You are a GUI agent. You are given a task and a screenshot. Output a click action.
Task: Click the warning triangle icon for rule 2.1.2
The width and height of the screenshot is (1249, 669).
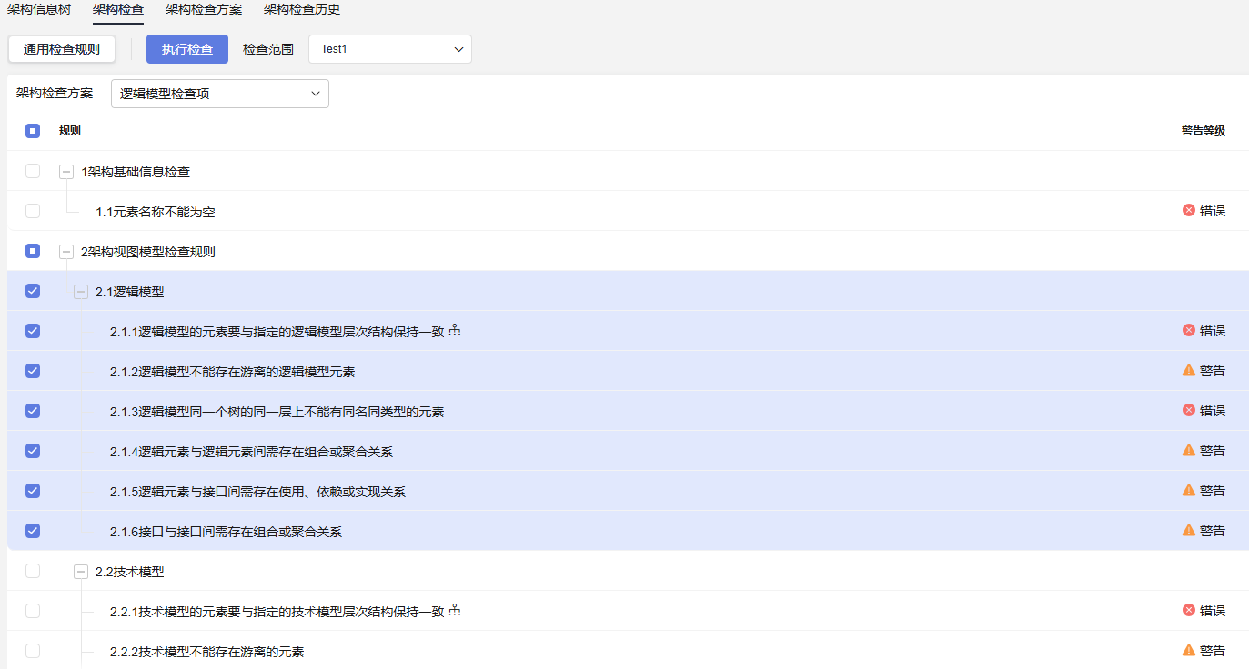pyautogui.click(x=1188, y=370)
